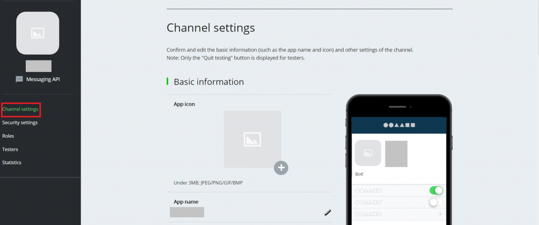The image size is (539, 225).
Task: Edit the App name with pencil icon
Action: [327, 212]
